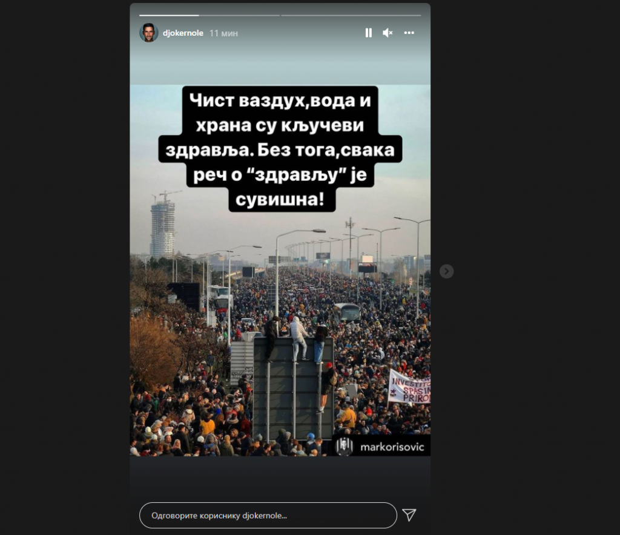The image size is (620, 535).
Task: Open the markorisovic tagged account
Action: (392, 447)
